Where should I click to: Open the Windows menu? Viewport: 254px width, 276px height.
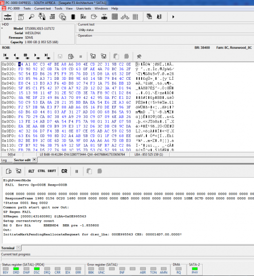tap(101, 9)
